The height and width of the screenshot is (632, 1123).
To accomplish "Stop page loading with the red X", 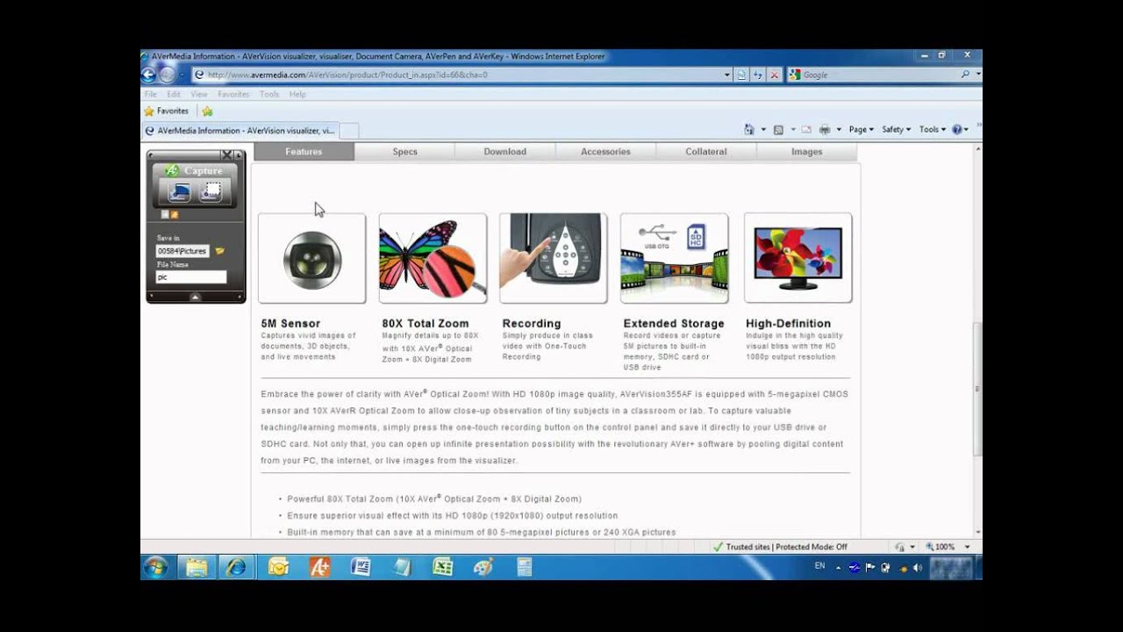I will [x=774, y=75].
